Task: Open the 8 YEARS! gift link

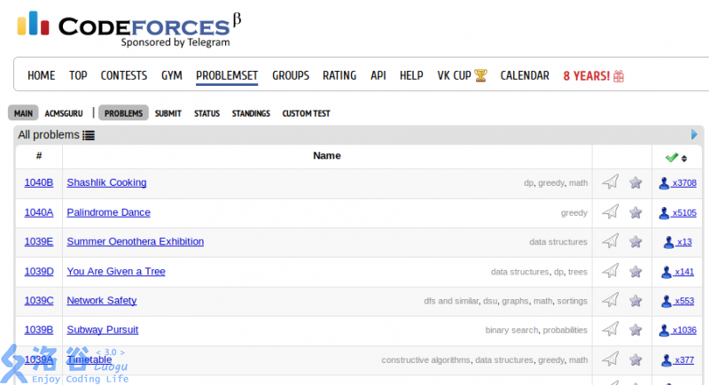Action: point(594,76)
